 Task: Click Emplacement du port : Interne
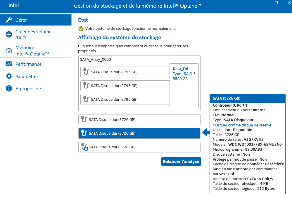(239, 110)
